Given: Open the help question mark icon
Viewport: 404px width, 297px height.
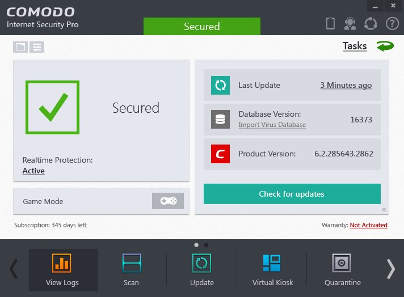Looking at the screenshot, I should [x=392, y=24].
